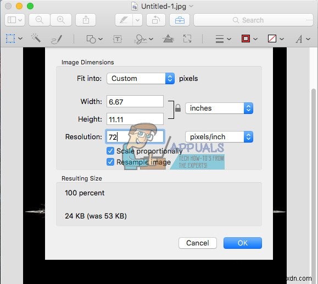Open the title dropdown chevron beside Untitled-1.jpg
The height and width of the screenshot is (284, 318).
tap(191, 6)
